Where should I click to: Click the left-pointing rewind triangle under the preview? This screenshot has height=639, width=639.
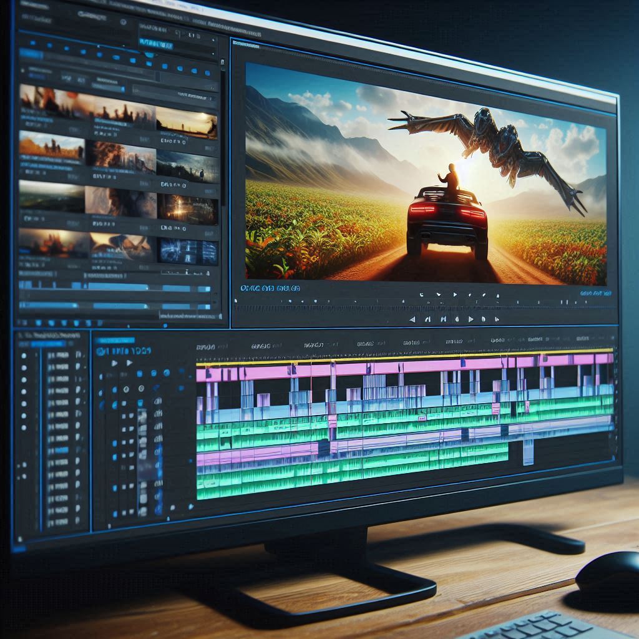[412, 319]
